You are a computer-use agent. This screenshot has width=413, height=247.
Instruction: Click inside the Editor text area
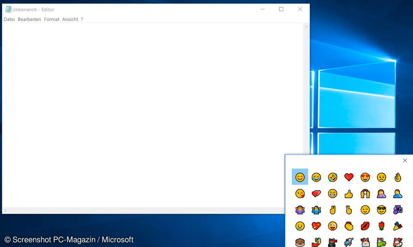pyautogui.click(x=153, y=115)
